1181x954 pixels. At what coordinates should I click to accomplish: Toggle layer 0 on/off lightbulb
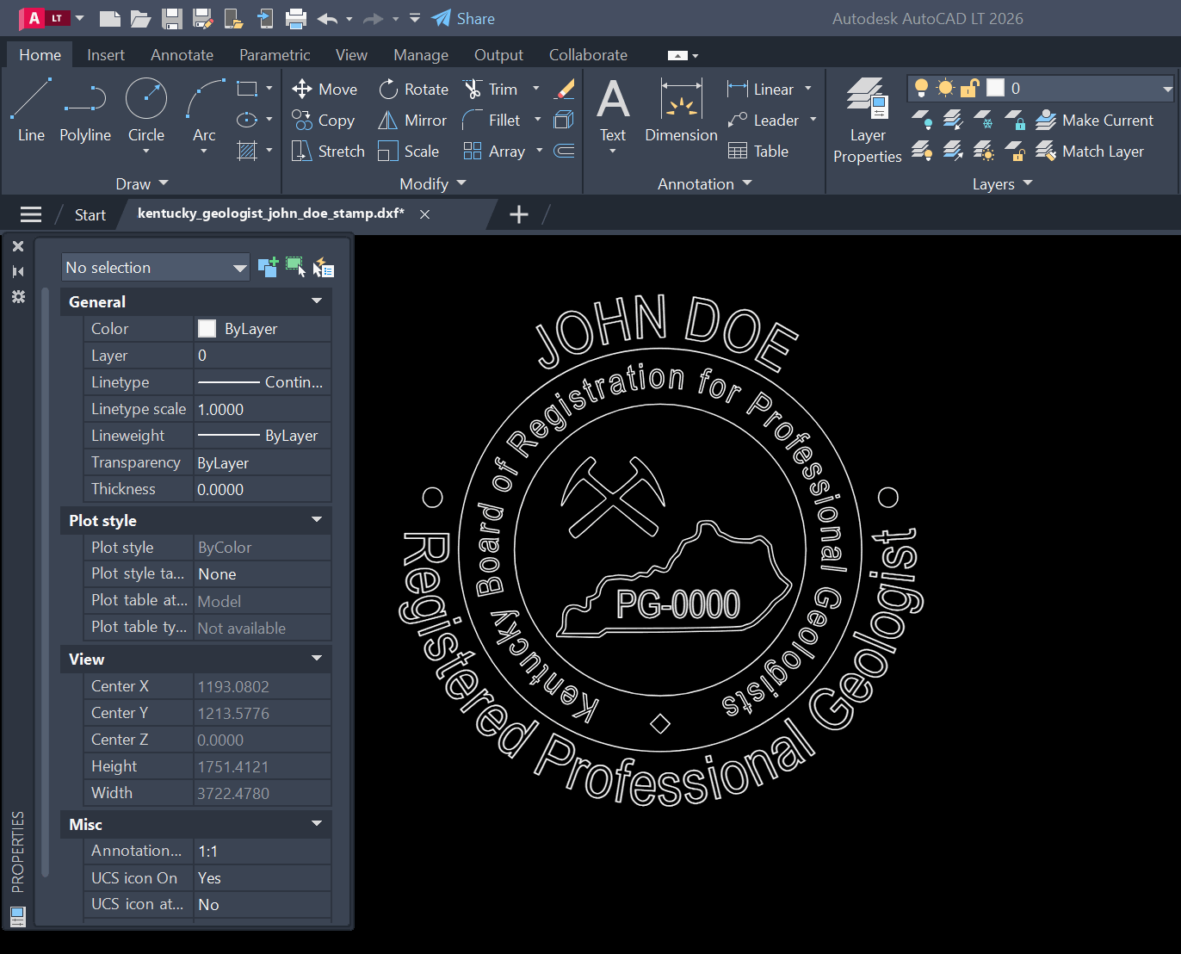pyautogui.click(x=921, y=88)
